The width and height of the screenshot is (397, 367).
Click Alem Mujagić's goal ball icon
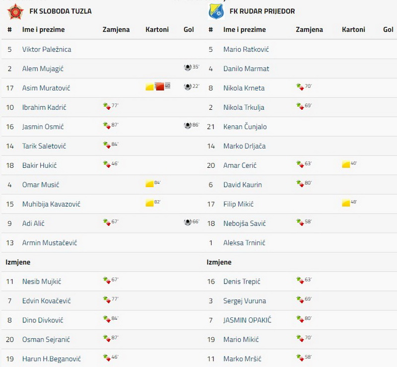(188, 68)
